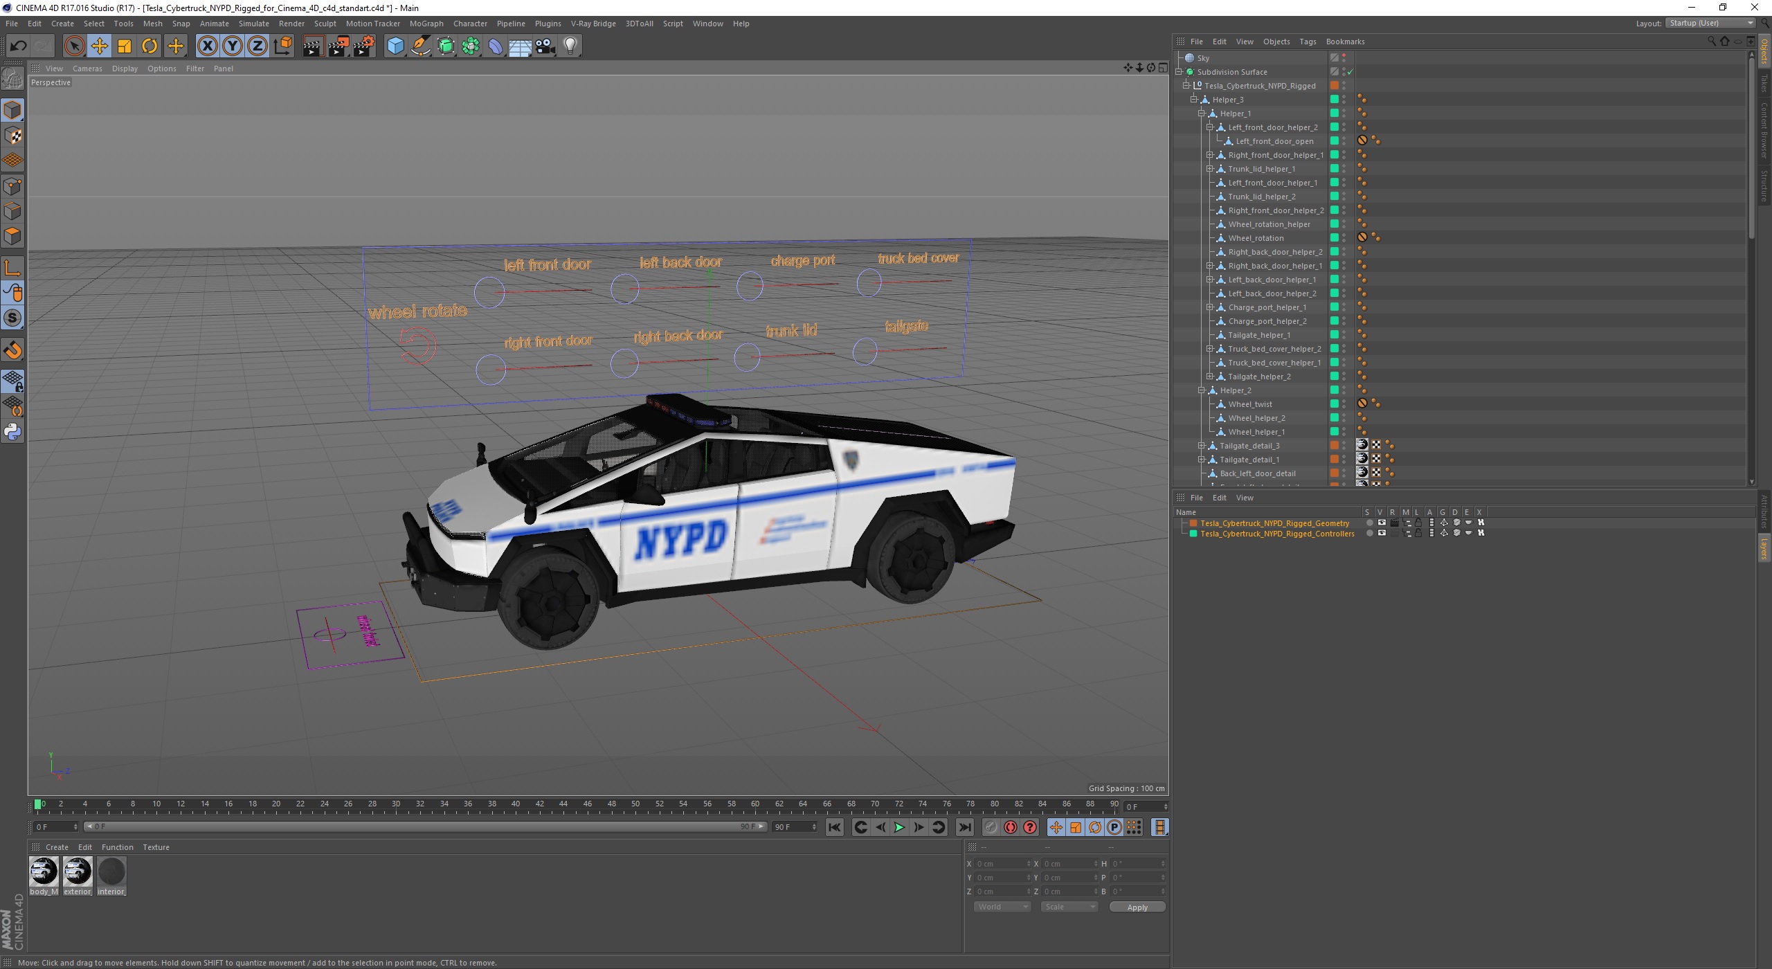The height and width of the screenshot is (969, 1772).
Task: Jump to end of animation
Action: click(964, 827)
